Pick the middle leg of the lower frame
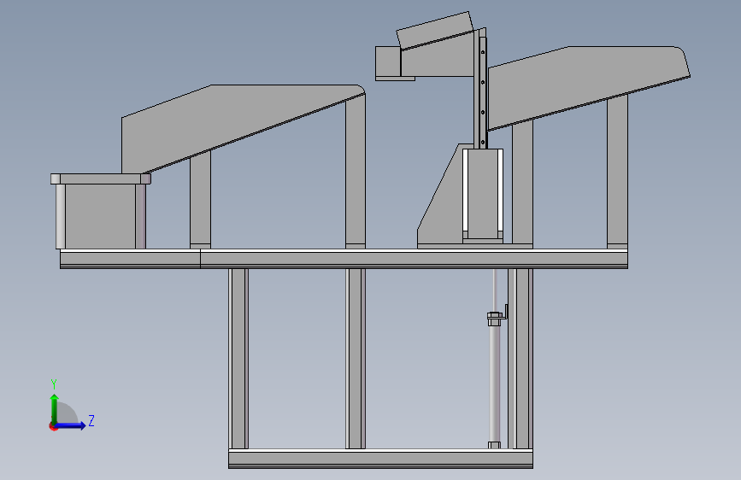 pyautogui.click(x=356, y=359)
